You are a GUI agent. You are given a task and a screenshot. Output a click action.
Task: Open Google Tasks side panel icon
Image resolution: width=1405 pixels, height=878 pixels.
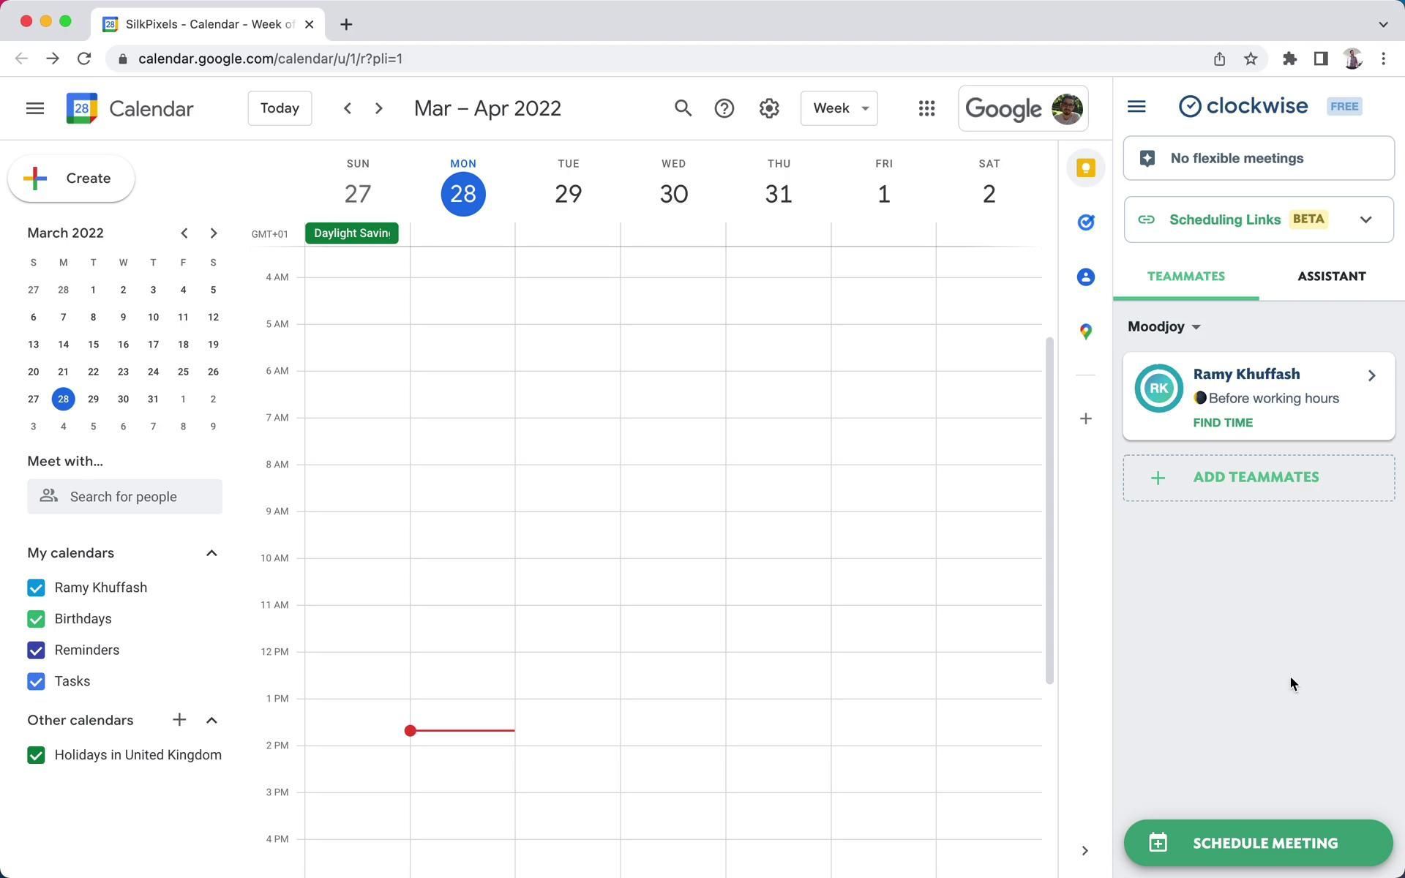pos(1086,222)
